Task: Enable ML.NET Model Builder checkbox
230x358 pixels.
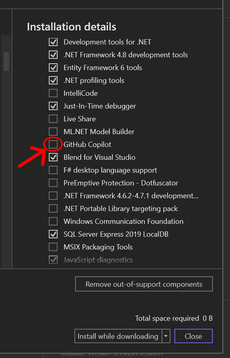Action: [x=53, y=131]
